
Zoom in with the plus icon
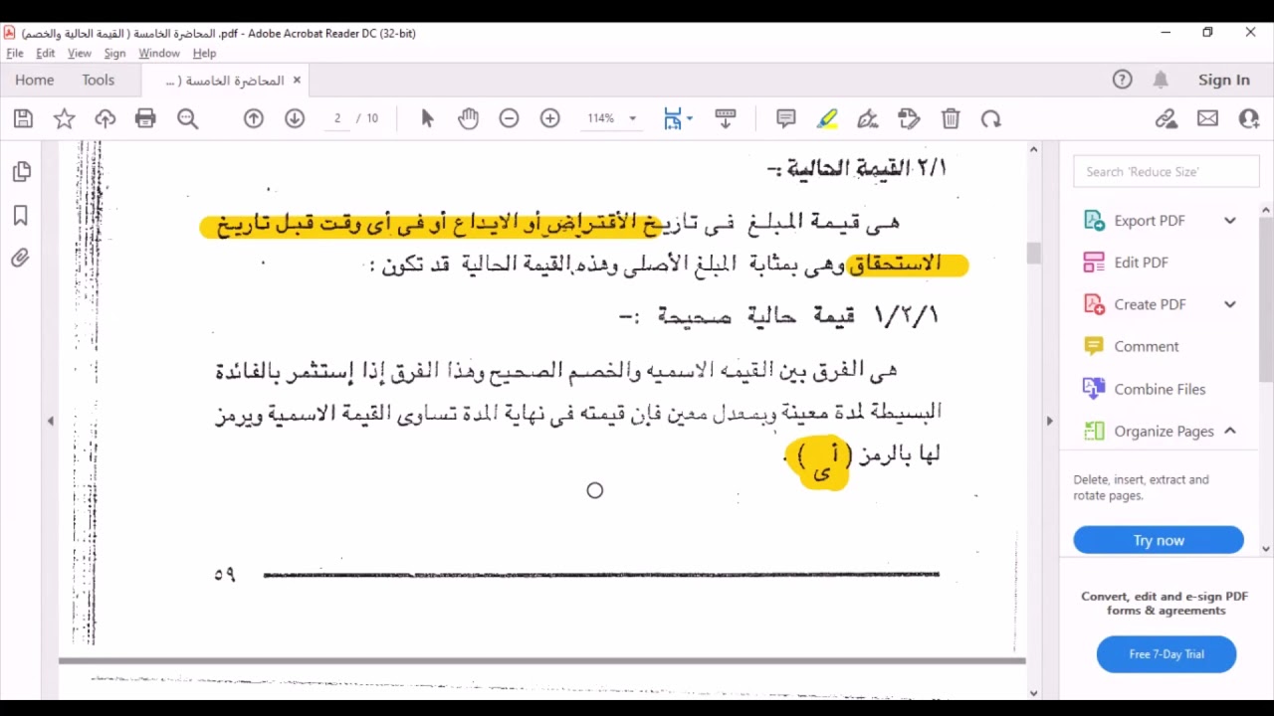[549, 118]
